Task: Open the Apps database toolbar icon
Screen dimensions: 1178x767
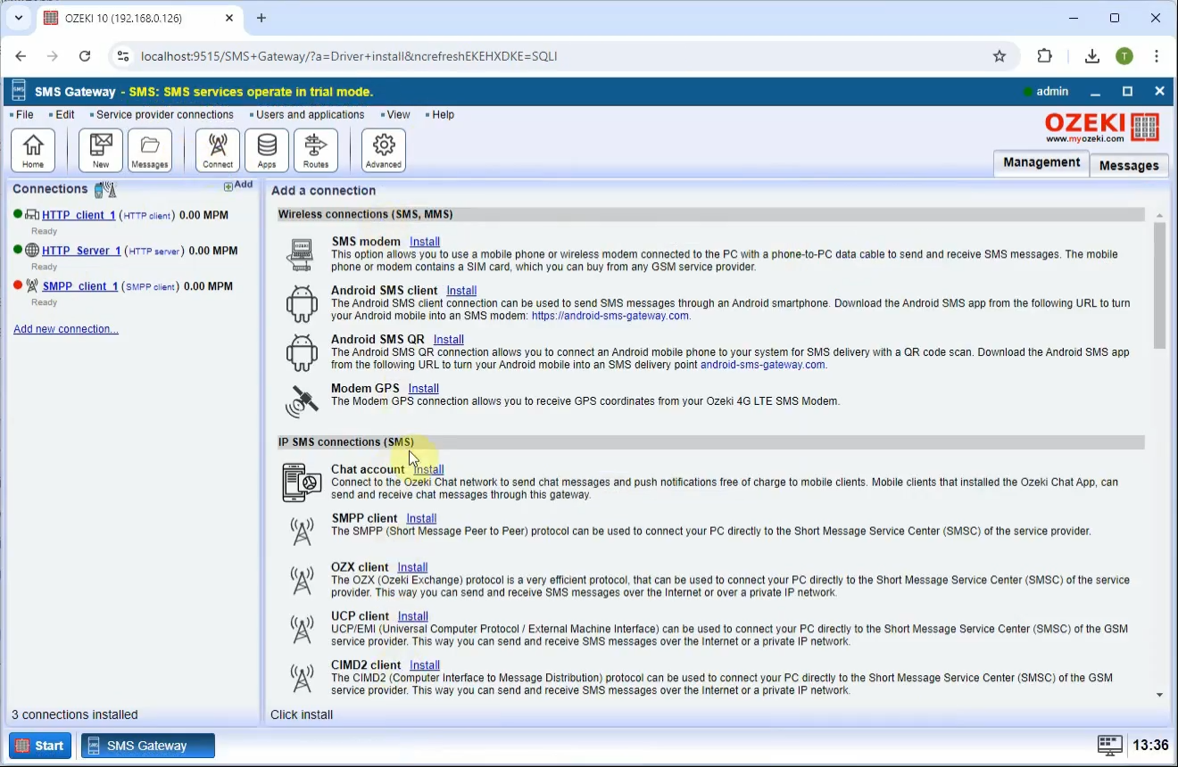Action: 267,150
